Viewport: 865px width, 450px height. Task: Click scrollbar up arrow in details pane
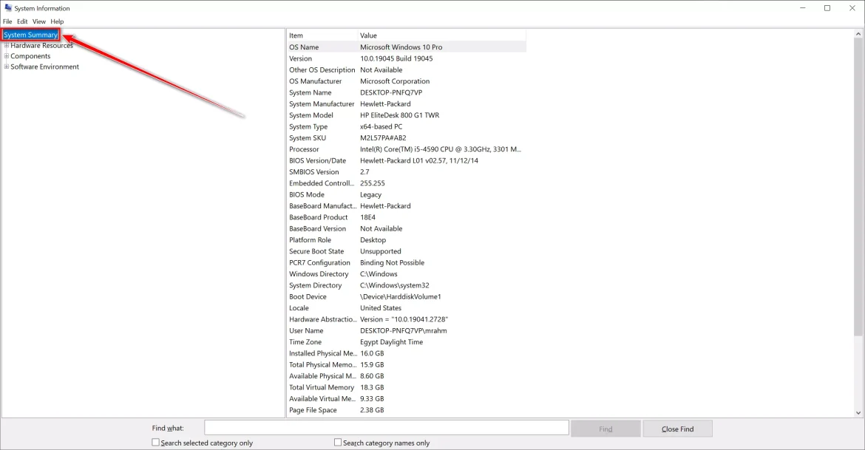858,34
